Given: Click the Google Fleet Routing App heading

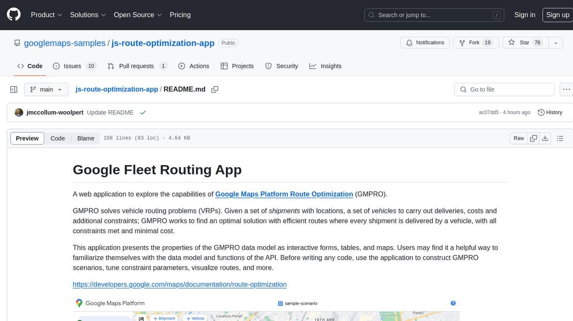Looking at the screenshot, I should [x=157, y=170].
